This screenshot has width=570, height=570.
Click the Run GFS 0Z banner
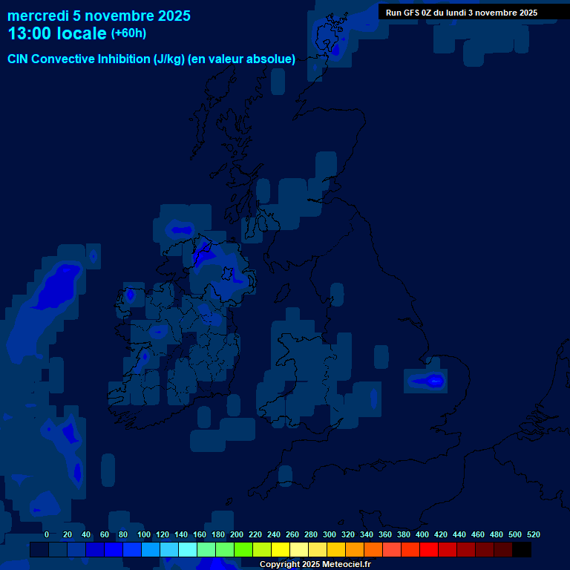point(461,13)
